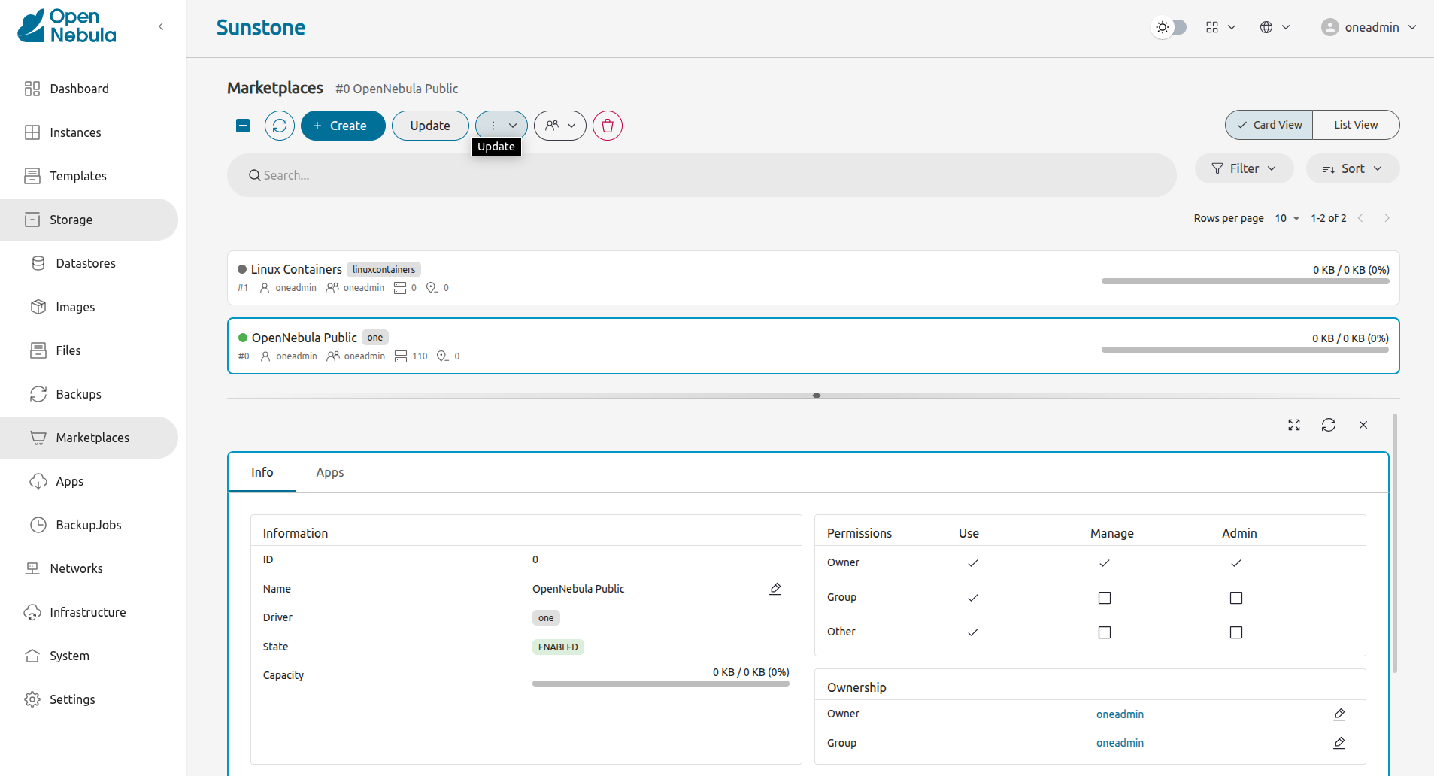The image size is (1434, 776).
Task: Click the Capacity progress bar in Information
Action: pos(660,684)
